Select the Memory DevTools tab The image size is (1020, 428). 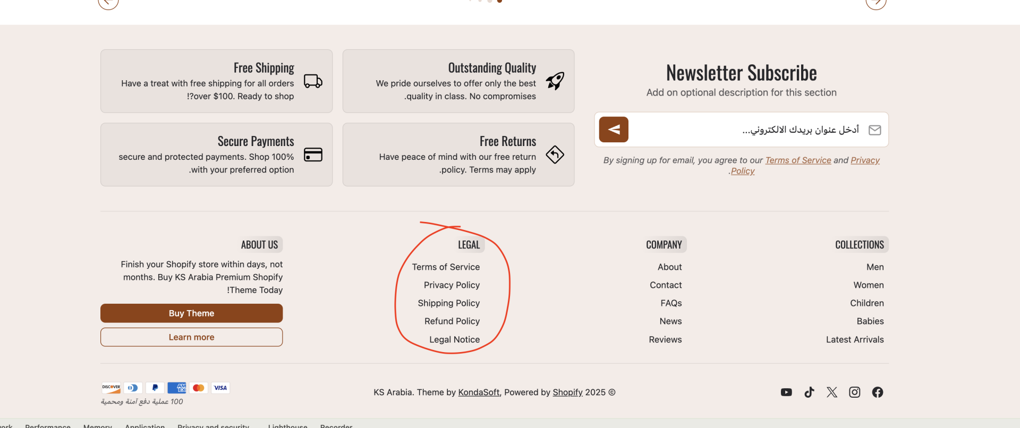98,425
